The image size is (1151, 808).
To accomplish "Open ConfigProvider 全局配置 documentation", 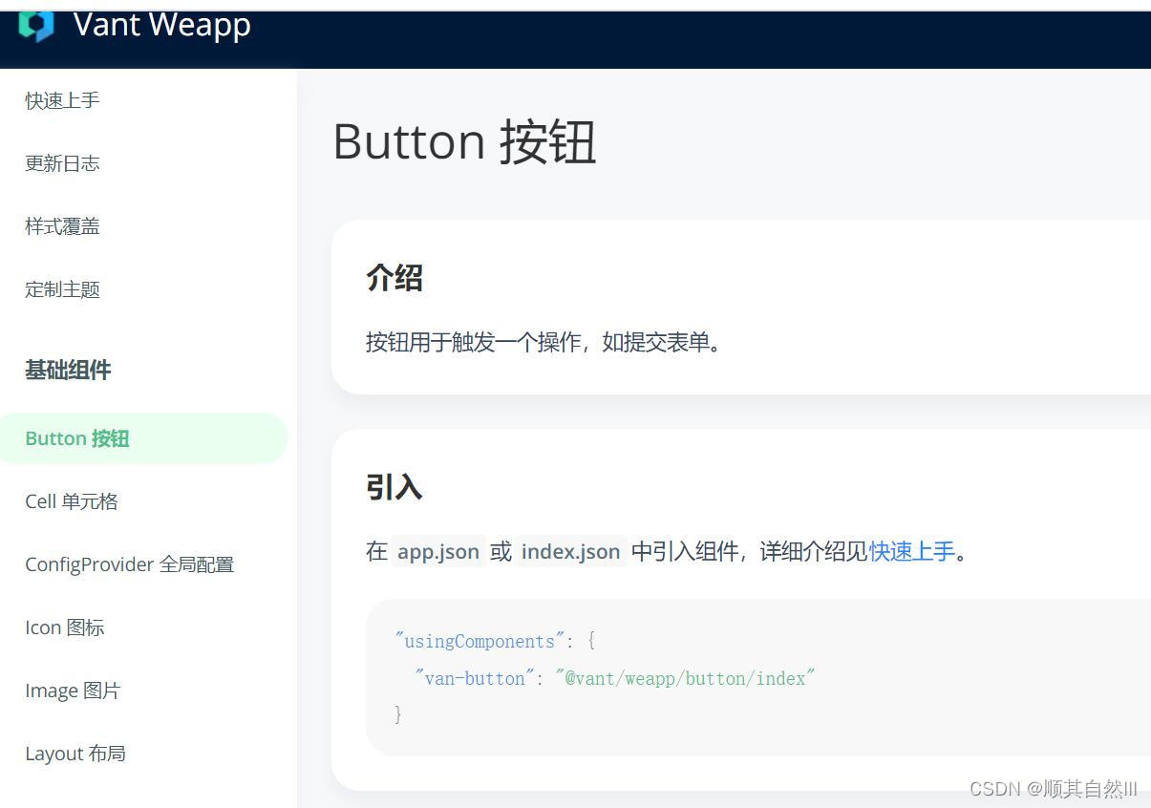I will click(129, 563).
